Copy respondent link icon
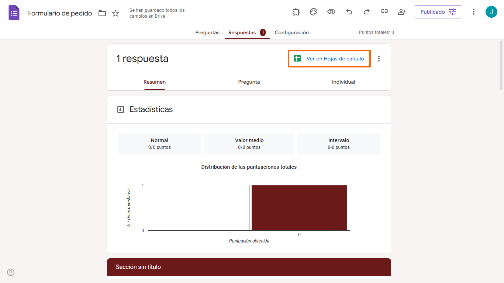504x283 pixels. click(x=384, y=11)
